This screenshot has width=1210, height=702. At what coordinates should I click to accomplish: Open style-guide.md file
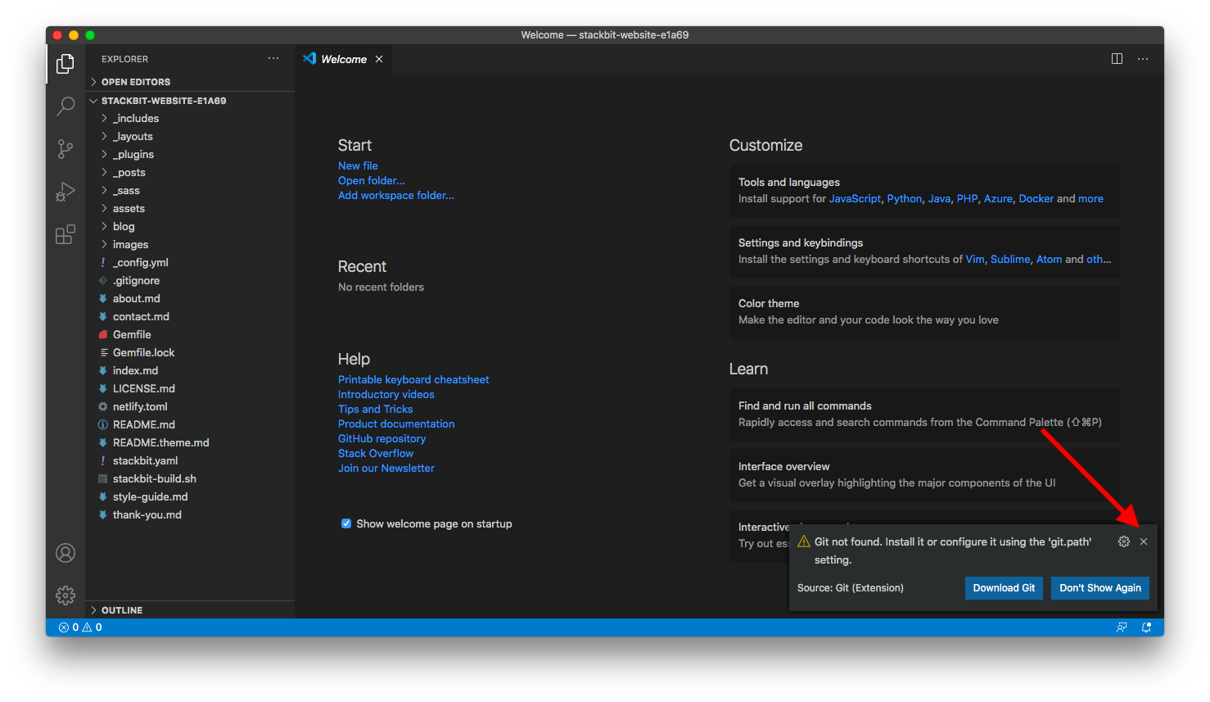[x=190, y=497]
